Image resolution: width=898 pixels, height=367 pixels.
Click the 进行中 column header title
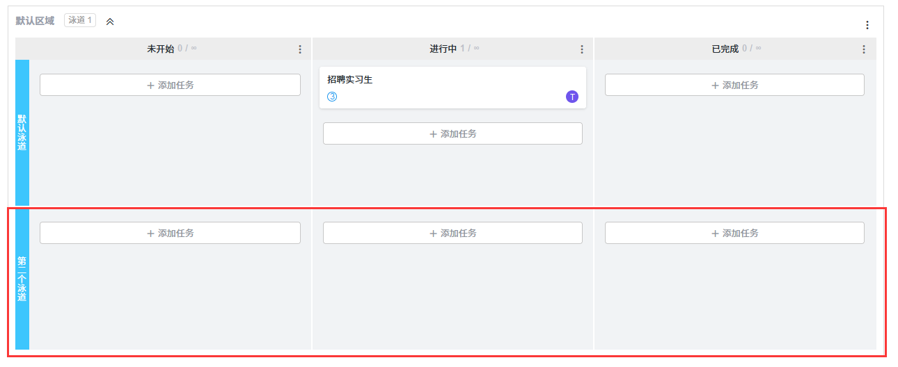tap(443, 49)
